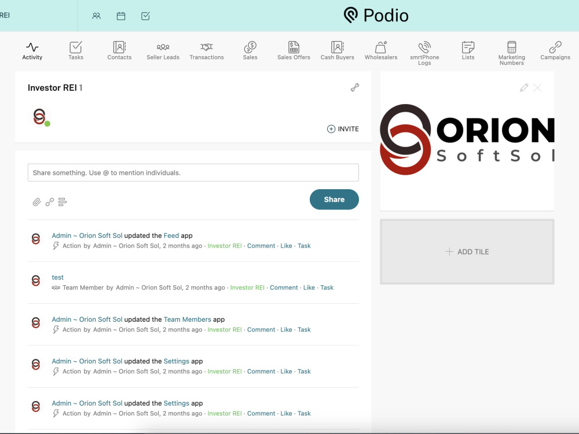579x434 pixels.
Task: Click the REI workspace label in header
Action: (5, 16)
